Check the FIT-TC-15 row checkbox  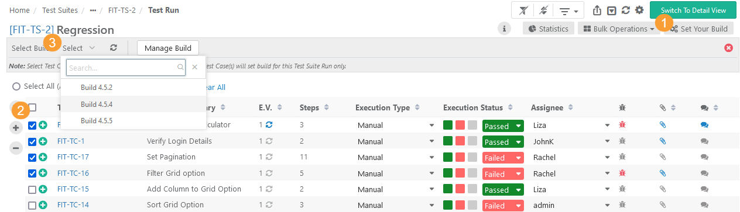tap(32, 189)
